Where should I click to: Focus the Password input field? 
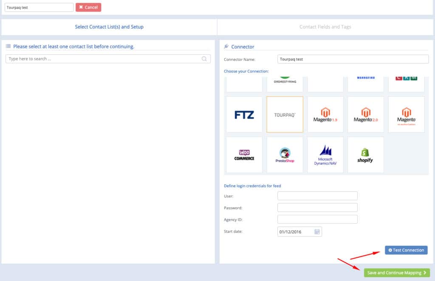click(317, 208)
